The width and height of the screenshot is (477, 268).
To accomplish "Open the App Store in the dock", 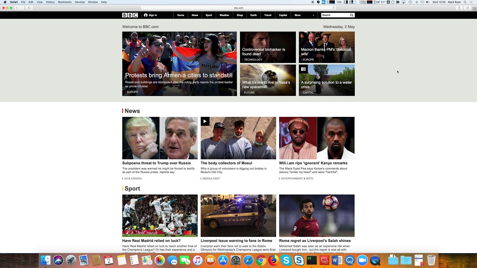I will 223,260.
